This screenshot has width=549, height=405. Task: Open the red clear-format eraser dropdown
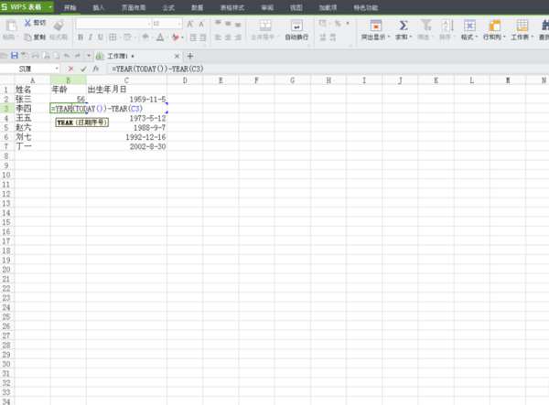[182, 37]
